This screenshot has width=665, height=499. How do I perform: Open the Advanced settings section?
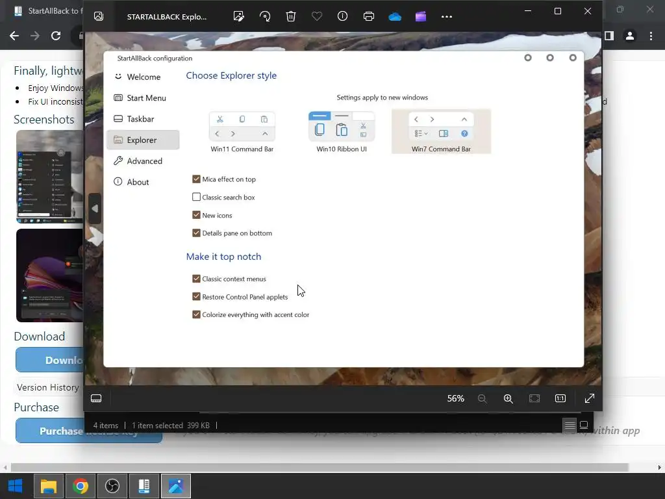point(143,161)
